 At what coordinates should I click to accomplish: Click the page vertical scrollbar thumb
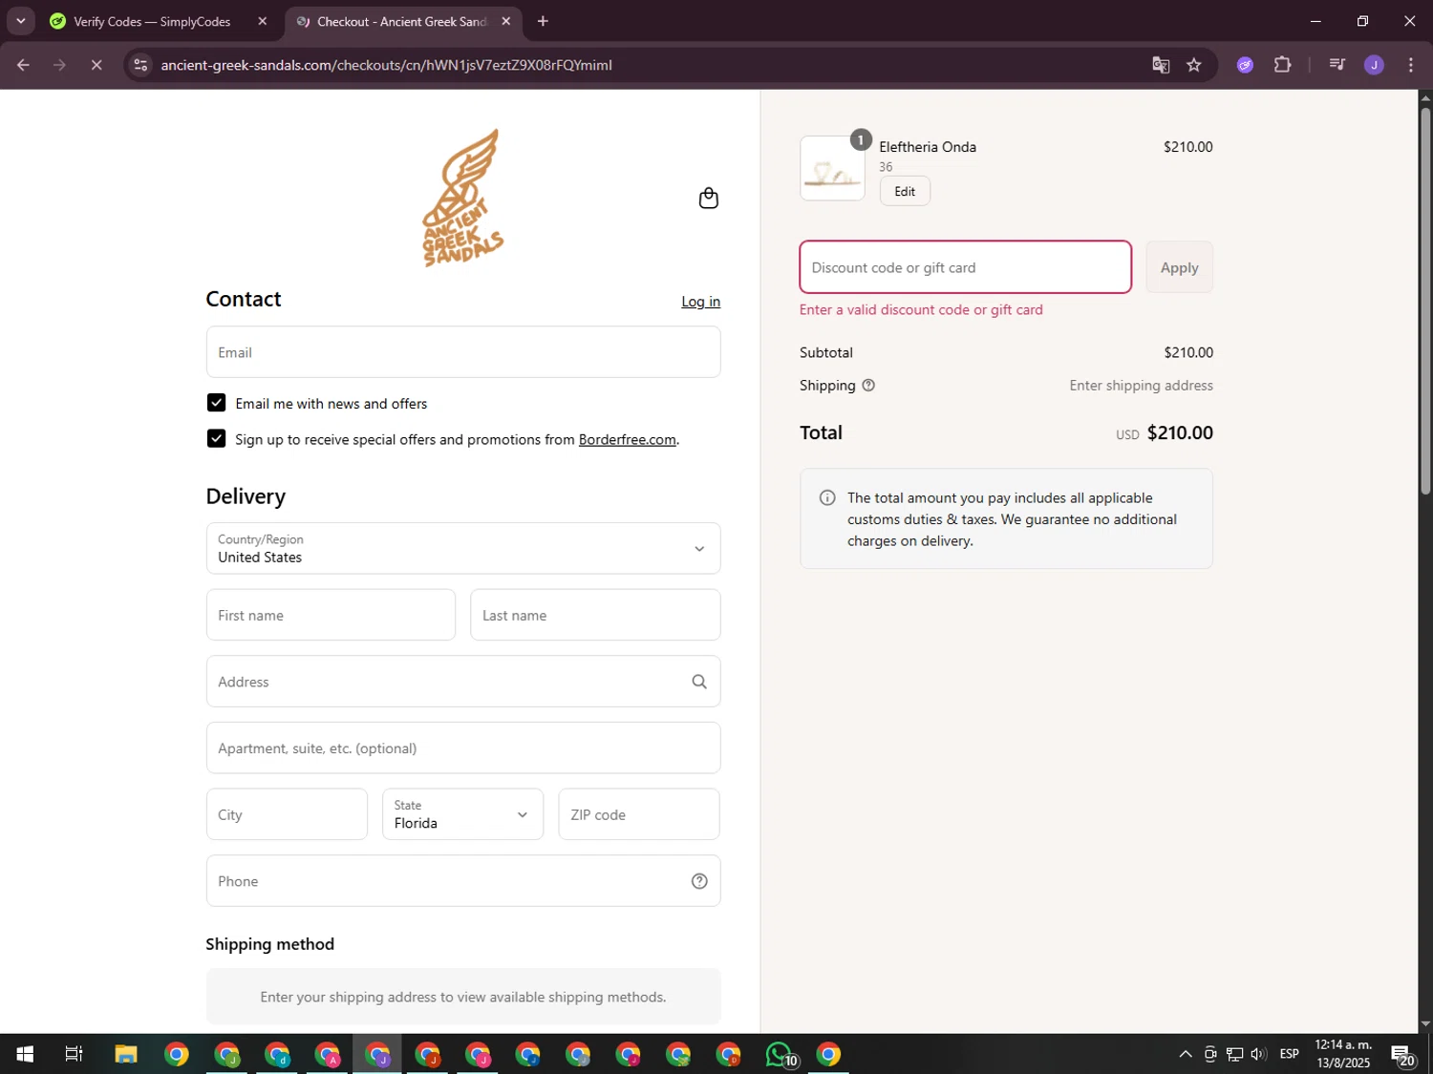[x=1425, y=301]
